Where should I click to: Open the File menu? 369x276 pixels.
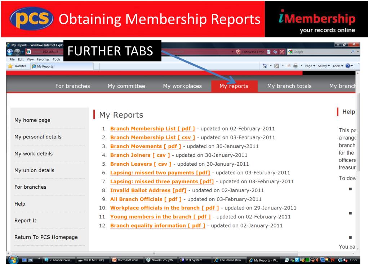point(12,59)
